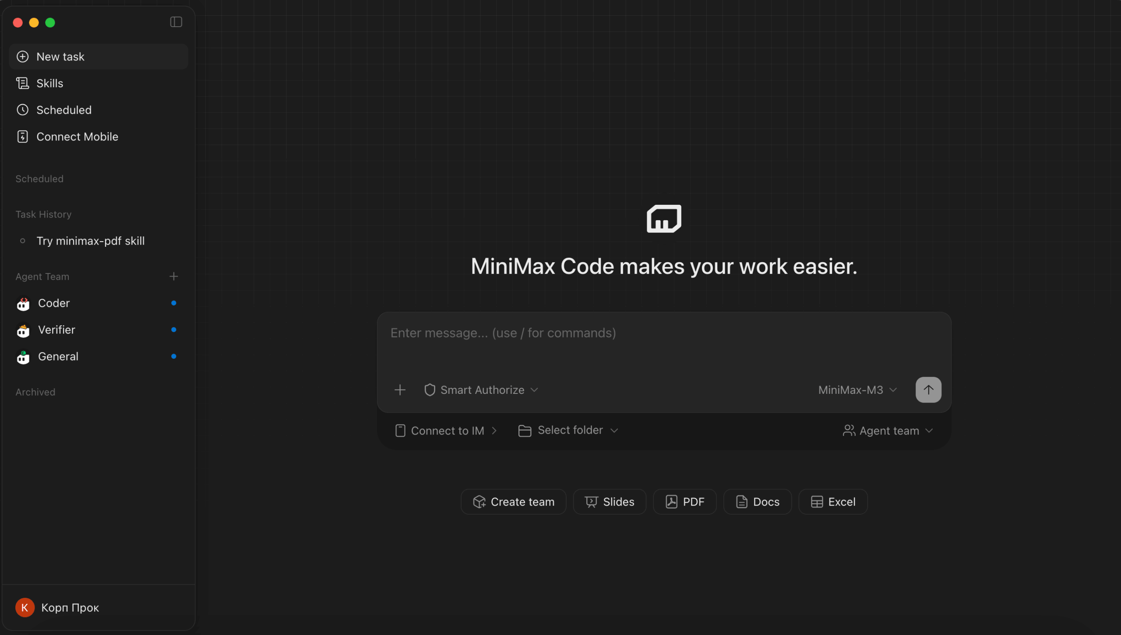Screen dimensions: 1121x635
Task: Click the blue status dot for General
Action: [174, 356]
